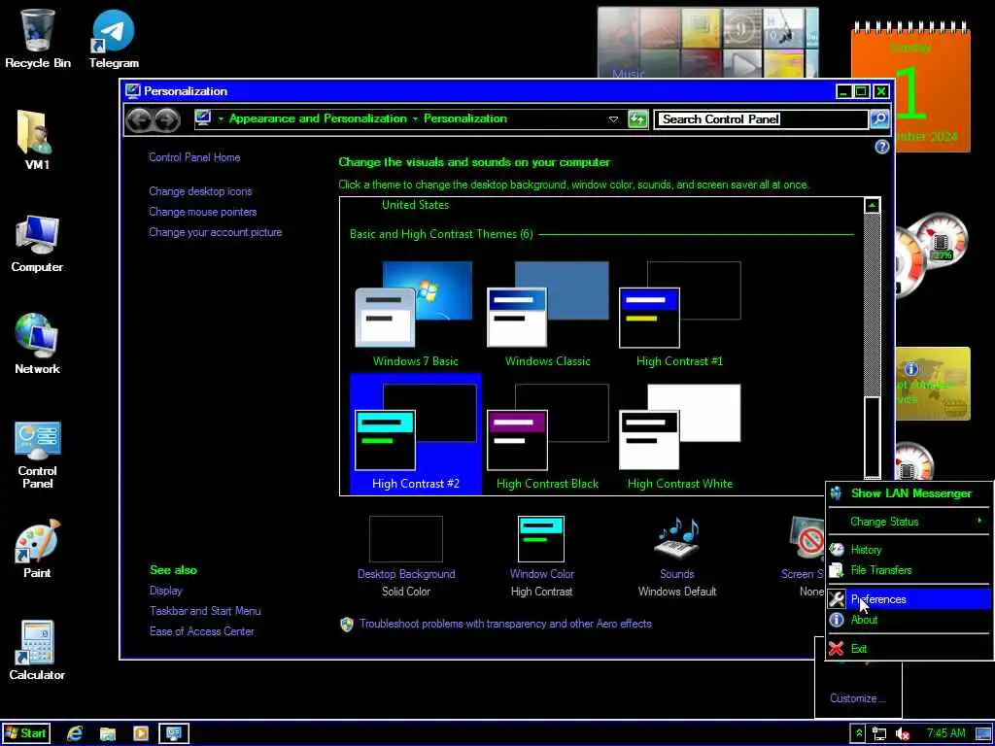Click the Start button

coord(25,734)
